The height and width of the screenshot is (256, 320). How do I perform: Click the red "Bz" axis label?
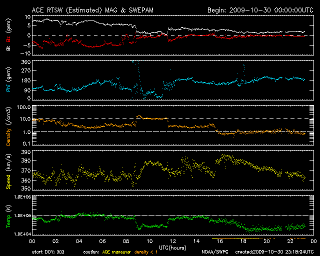[8, 39]
